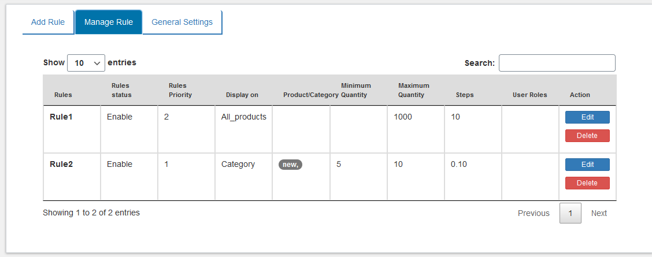Sort by Maximum Quantity header

pos(413,90)
